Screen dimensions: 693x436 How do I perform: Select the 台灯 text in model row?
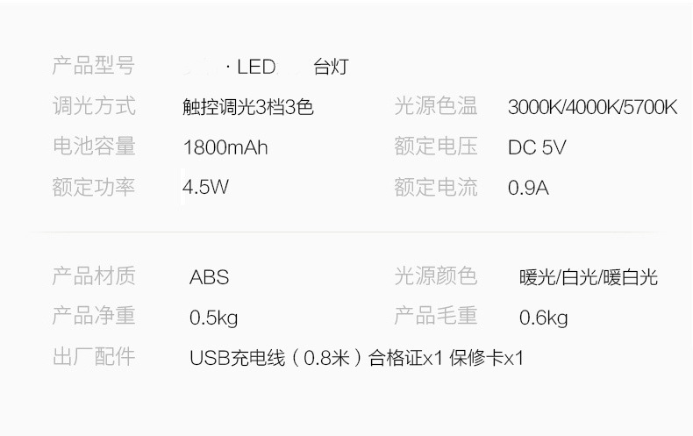point(330,68)
